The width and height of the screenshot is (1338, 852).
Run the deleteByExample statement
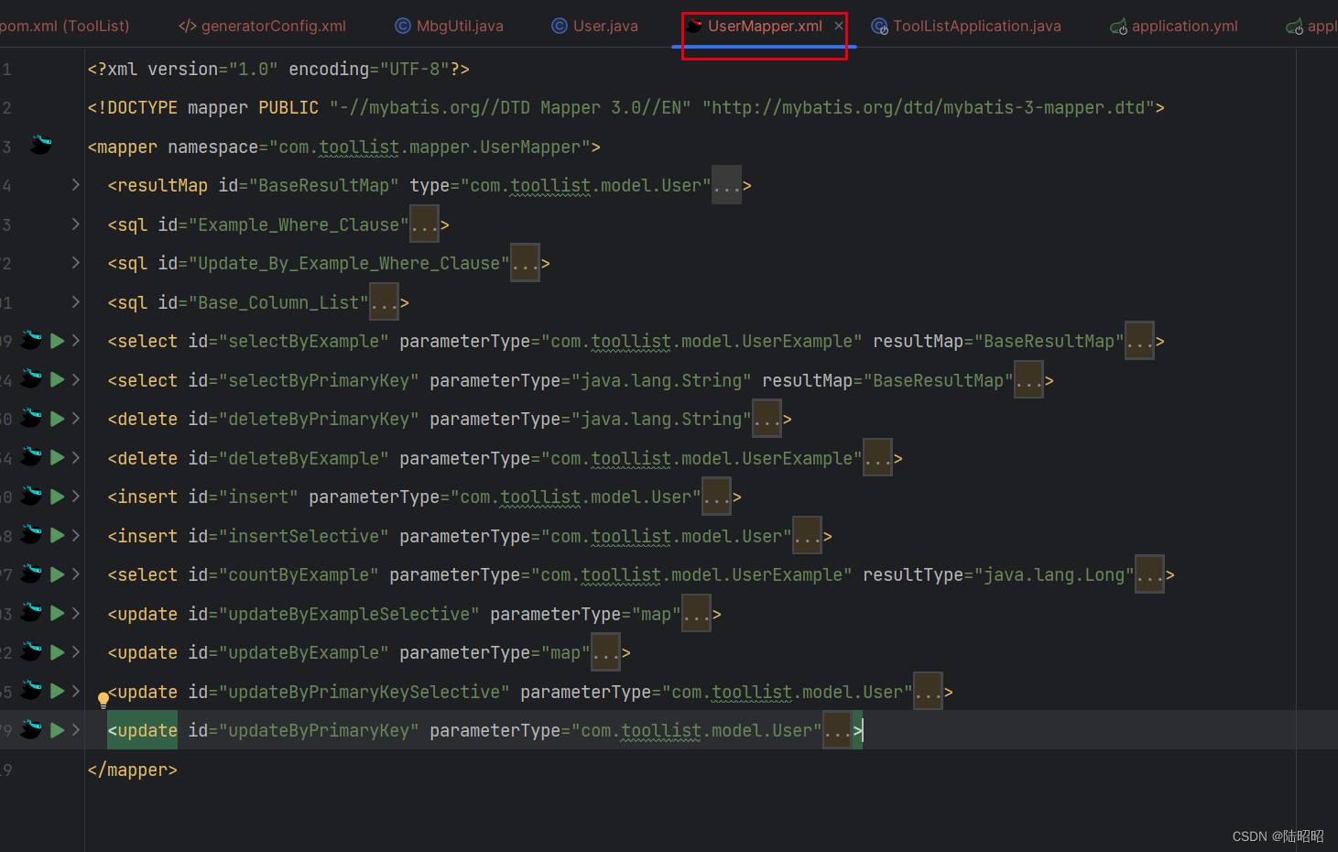[x=57, y=457]
